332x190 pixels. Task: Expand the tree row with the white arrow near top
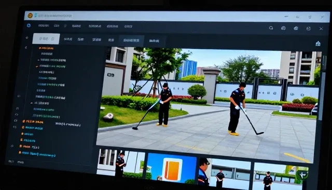tap(52, 60)
